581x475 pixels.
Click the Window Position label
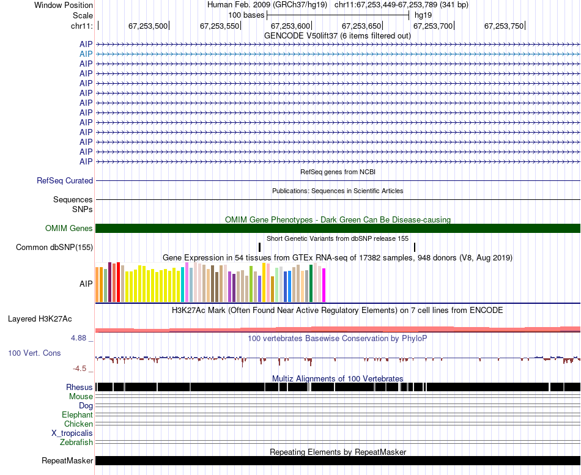64,5
